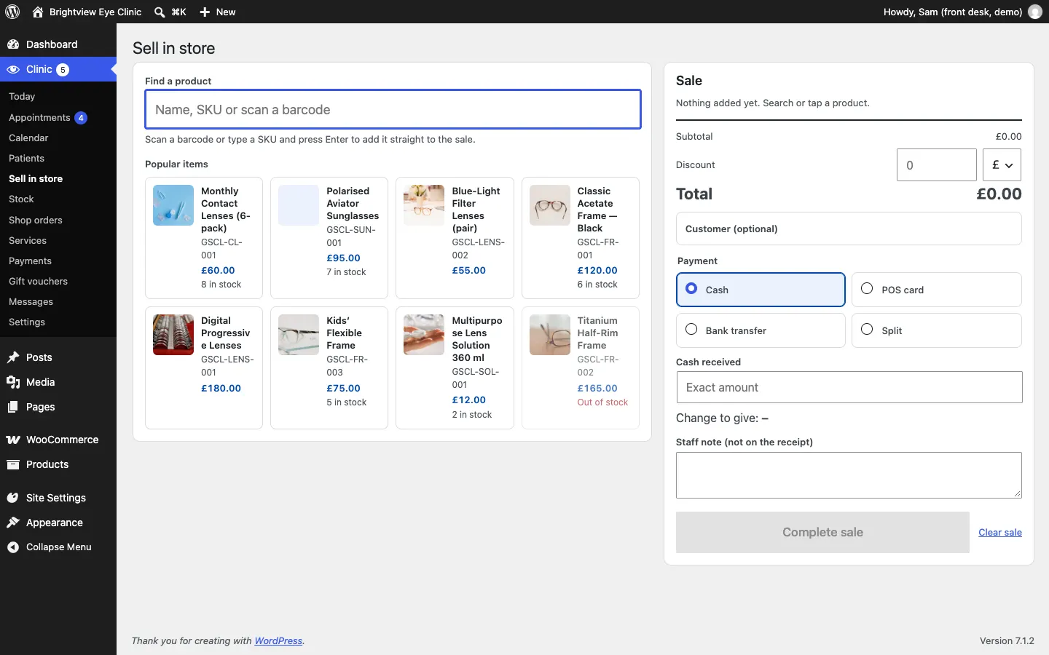Click the plus icon beside New
The height and width of the screenshot is (655, 1049).
205,12
